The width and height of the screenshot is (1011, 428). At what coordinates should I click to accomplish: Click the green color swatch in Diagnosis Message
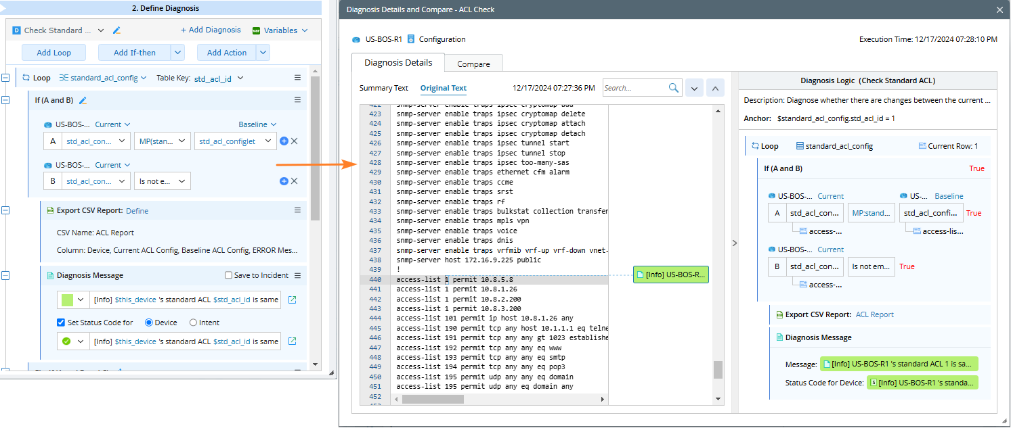(x=68, y=300)
